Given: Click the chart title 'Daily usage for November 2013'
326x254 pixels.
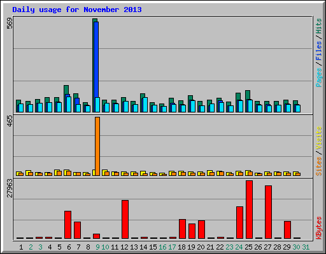Looking at the screenshot, I should point(77,10).
